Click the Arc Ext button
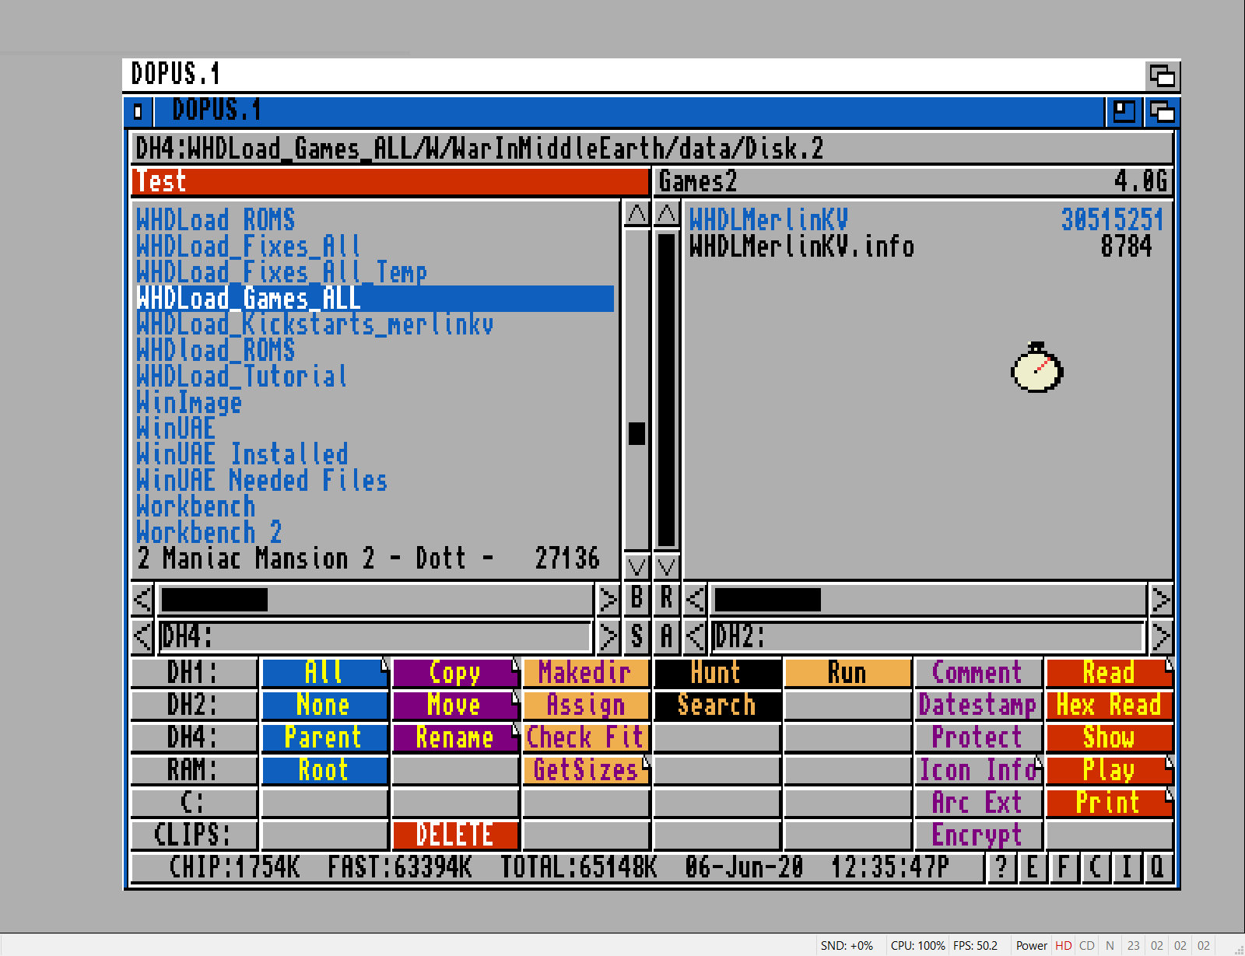 pyautogui.click(x=978, y=803)
